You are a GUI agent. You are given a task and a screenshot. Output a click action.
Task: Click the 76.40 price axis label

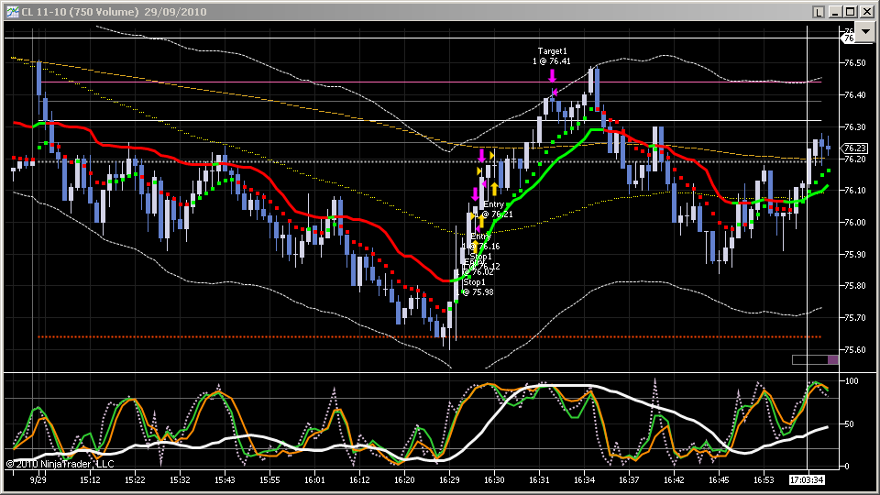coord(854,94)
